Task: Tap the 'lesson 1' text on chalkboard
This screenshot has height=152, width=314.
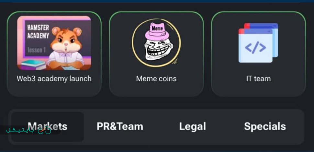Action: (x=37, y=50)
